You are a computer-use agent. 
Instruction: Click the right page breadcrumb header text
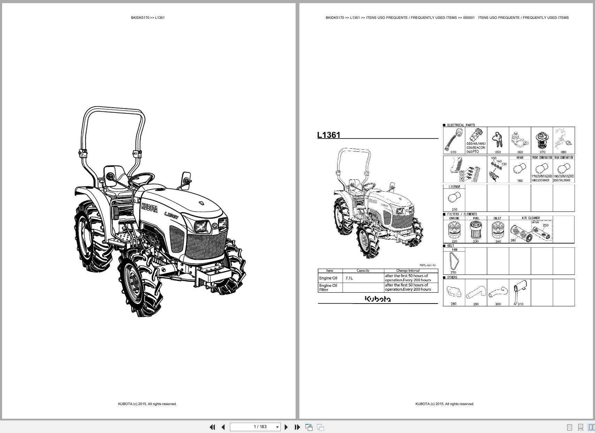point(447,17)
